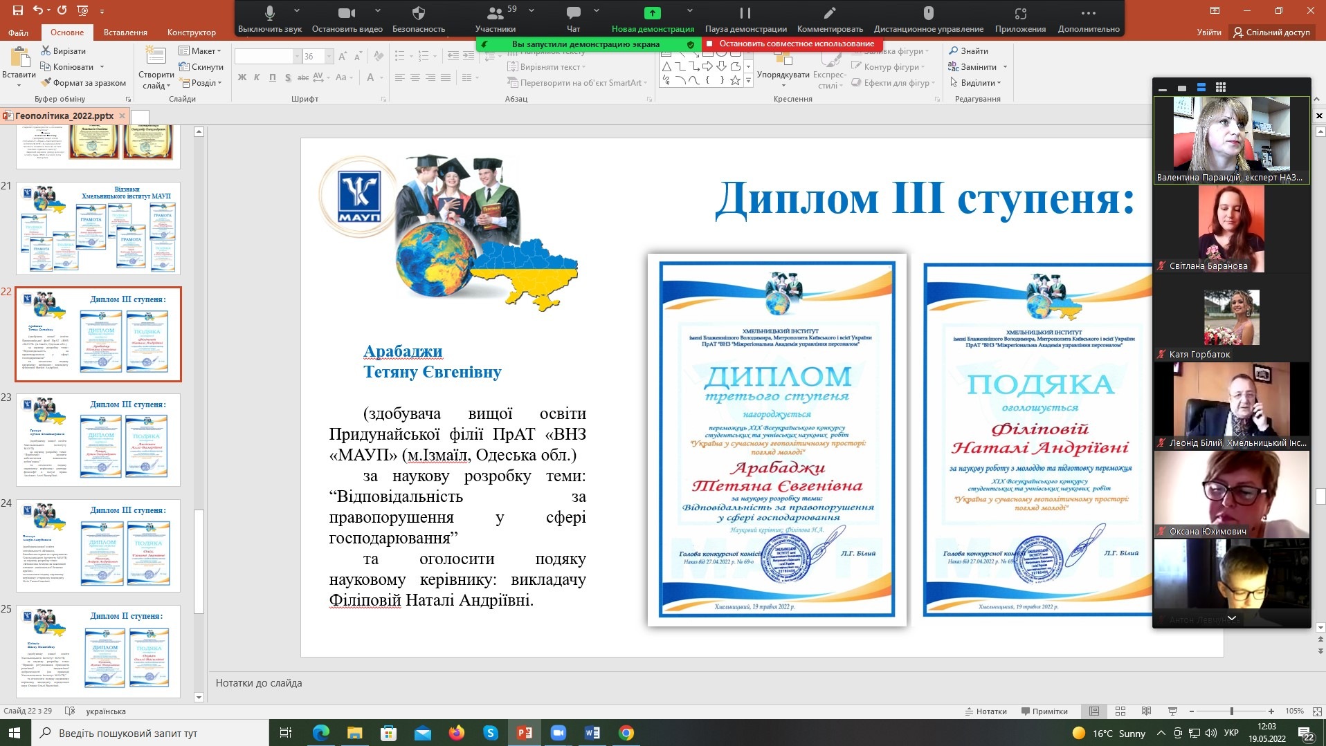Switch Zoom video panel to grid view
Viewport: 1326px width, 746px height.
click(1221, 87)
